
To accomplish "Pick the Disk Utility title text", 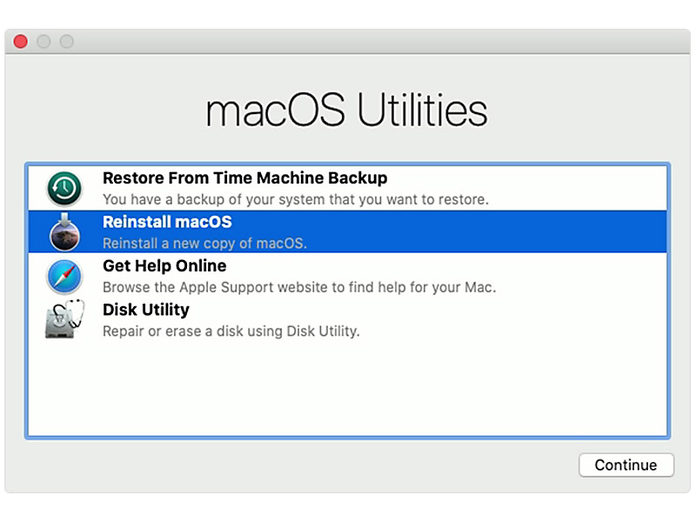I will coord(145,309).
